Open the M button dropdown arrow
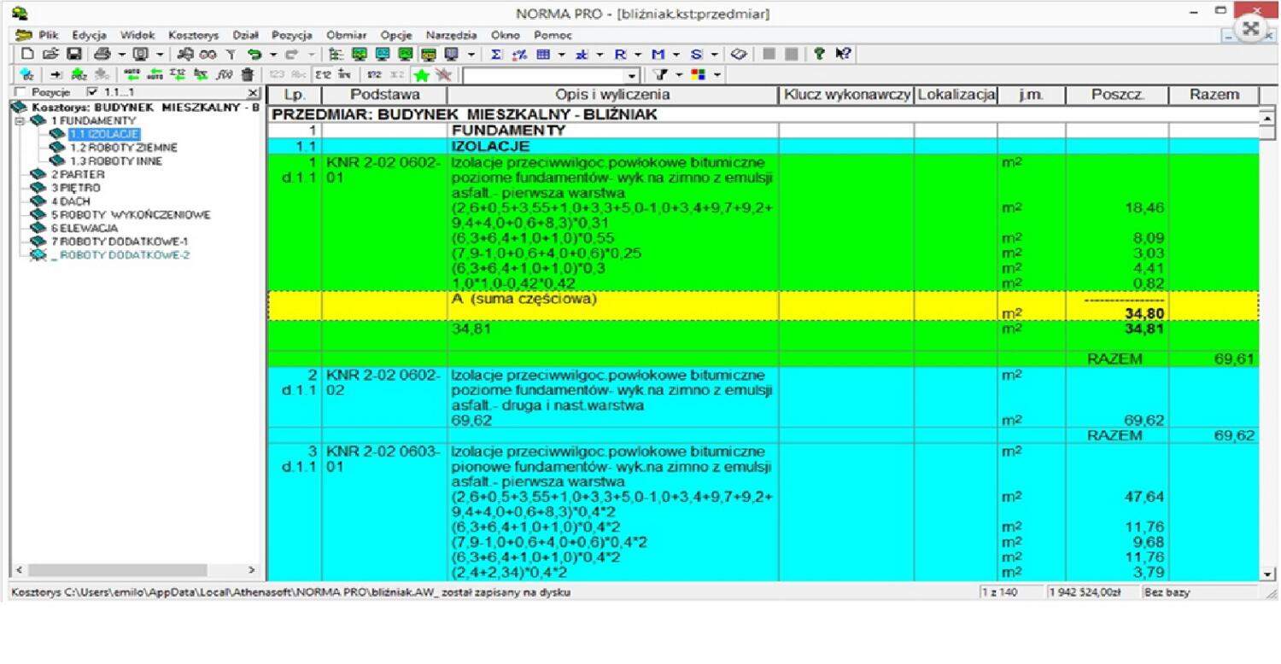 [x=676, y=54]
